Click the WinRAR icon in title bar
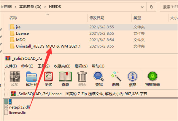 click(x=8, y=58)
